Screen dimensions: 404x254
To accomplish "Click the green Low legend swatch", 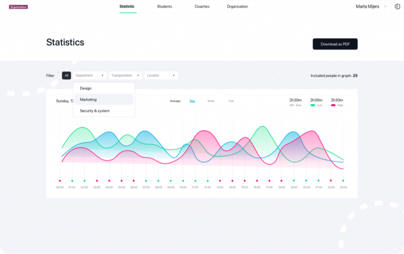I will [x=313, y=106].
